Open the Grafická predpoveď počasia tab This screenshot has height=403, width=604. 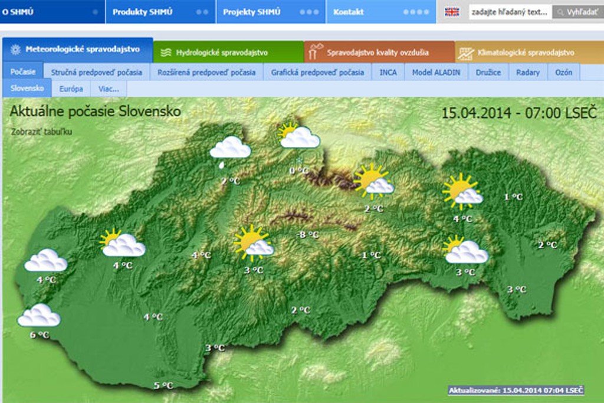317,73
